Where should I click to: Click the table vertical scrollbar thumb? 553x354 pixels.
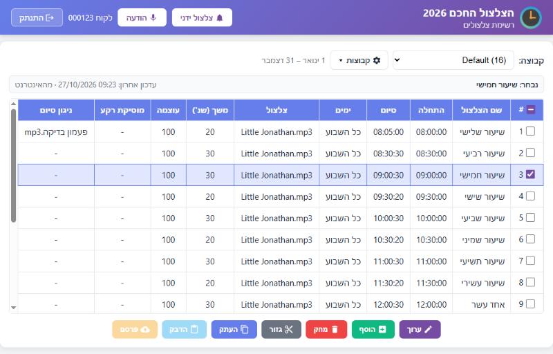13,166
